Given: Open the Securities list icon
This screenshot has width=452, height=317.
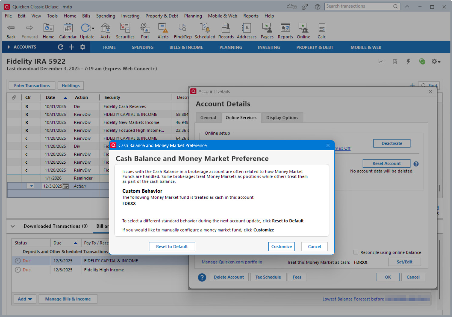Looking at the screenshot, I should tap(125, 28).
